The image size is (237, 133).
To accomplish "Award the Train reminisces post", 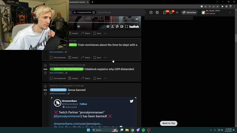I will (73, 58).
